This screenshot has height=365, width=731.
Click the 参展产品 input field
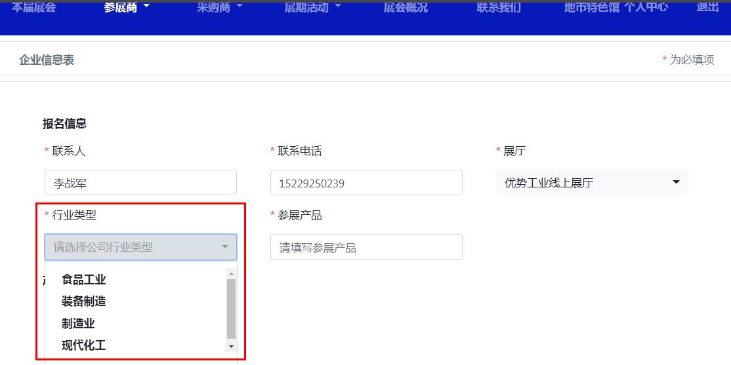(x=366, y=248)
